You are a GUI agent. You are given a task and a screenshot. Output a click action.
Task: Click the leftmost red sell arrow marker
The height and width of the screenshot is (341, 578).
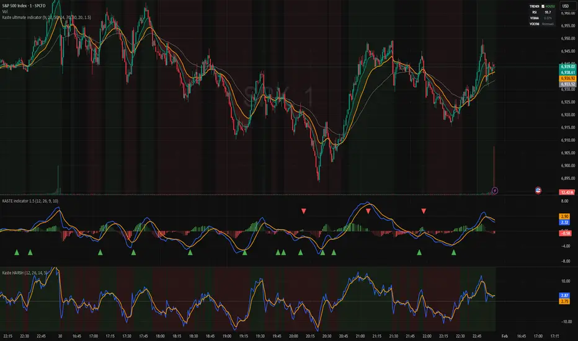(303, 211)
